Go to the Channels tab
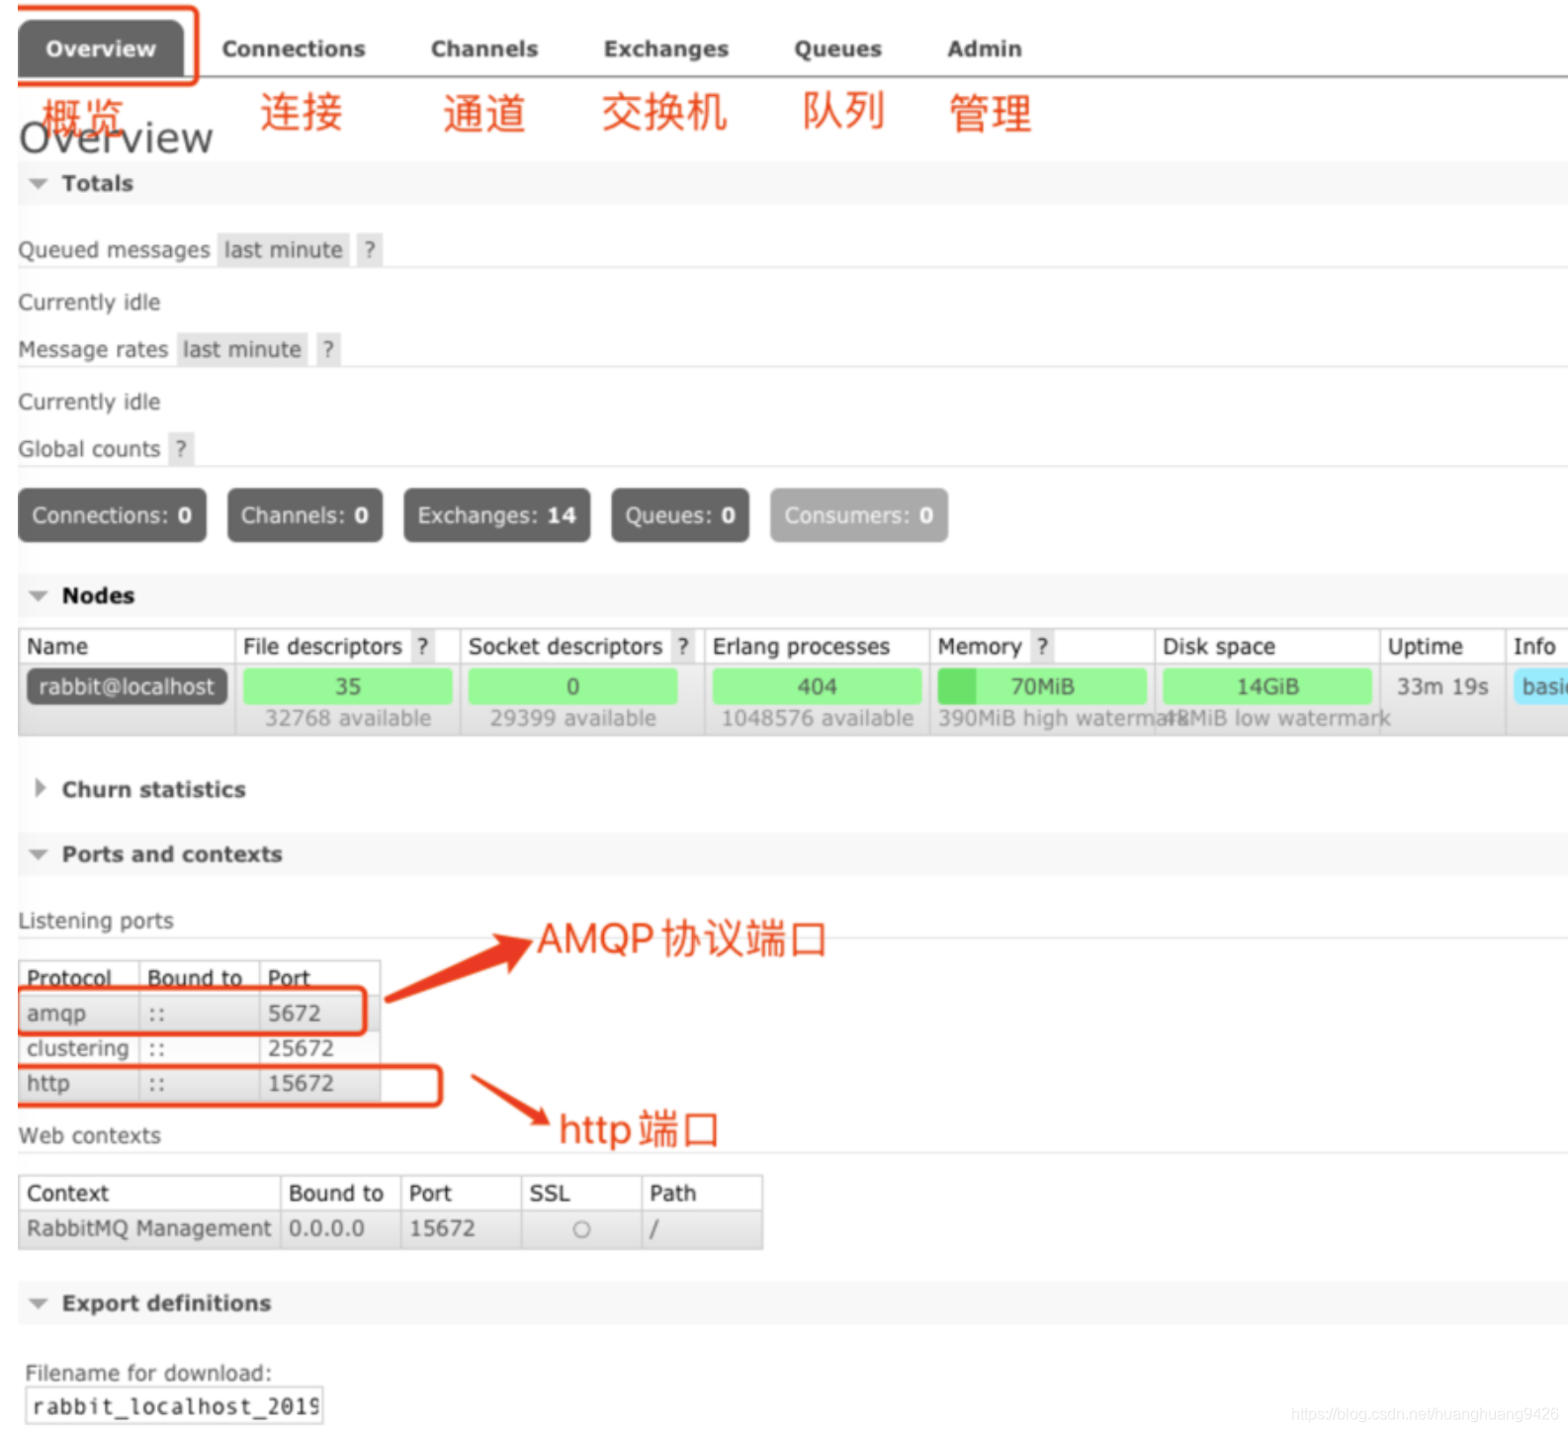 coord(484,48)
